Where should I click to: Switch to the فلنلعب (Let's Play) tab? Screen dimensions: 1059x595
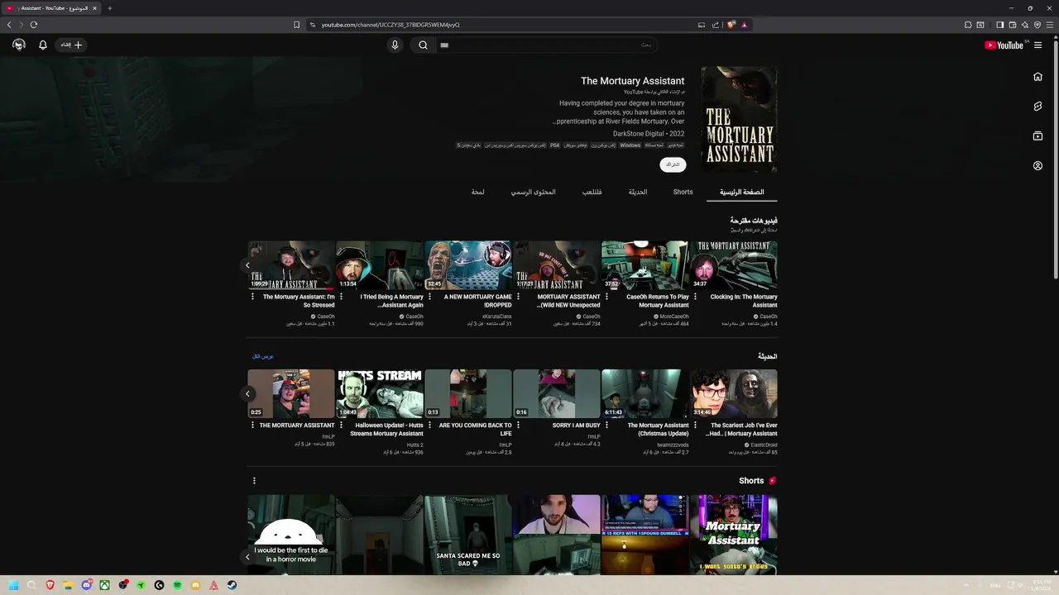[592, 192]
